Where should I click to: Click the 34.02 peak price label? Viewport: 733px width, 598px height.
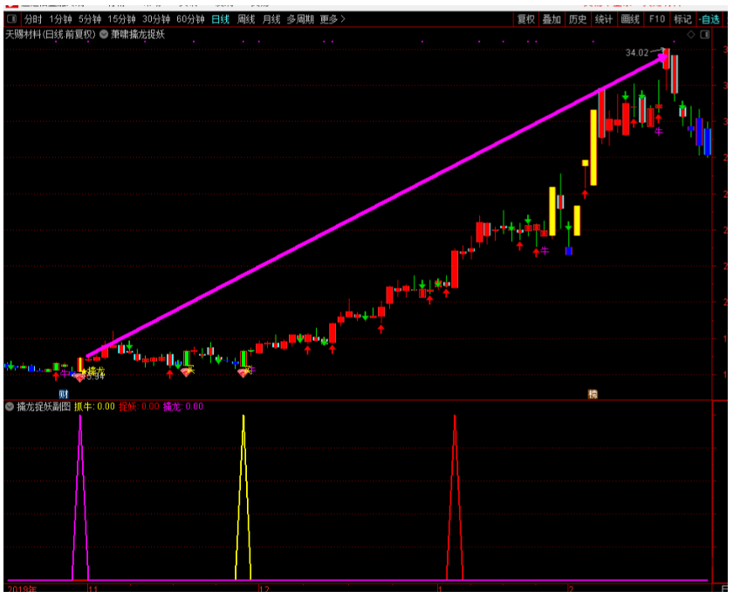click(637, 53)
